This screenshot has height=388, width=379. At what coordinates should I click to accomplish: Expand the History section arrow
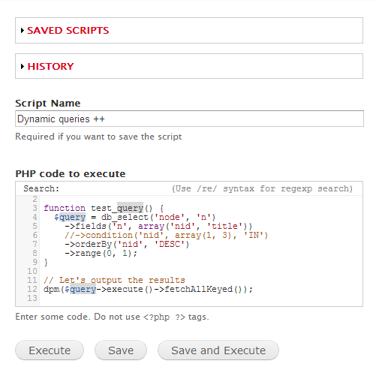click(x=23, y=66)
